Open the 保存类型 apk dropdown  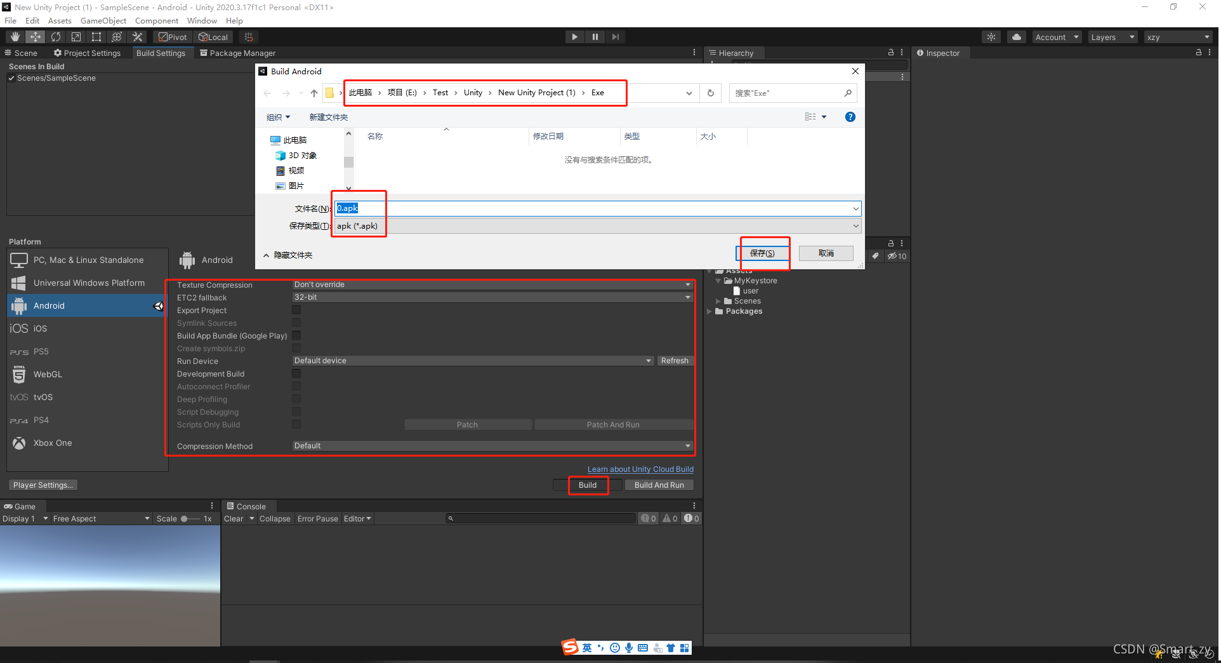pyautogui.click(x=597, y=226)
